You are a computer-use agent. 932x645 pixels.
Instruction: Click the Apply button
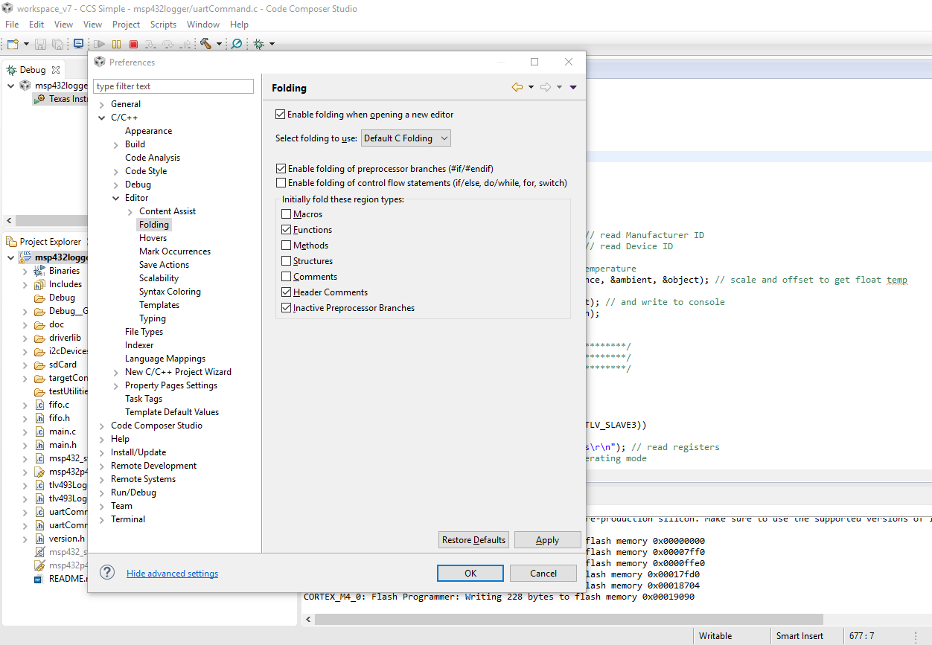pyautogui.click(x=547, y=540)
